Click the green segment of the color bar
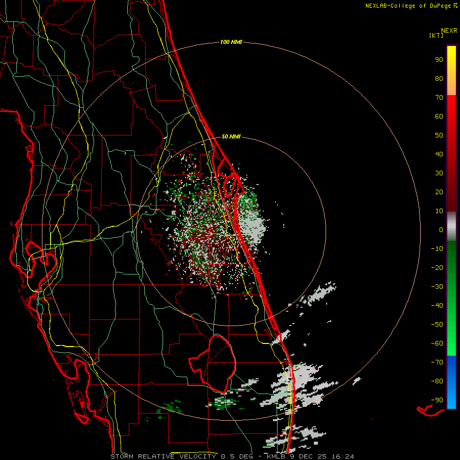Image resolution: width=460 pixels, height=460 pixels. [451, 298]
